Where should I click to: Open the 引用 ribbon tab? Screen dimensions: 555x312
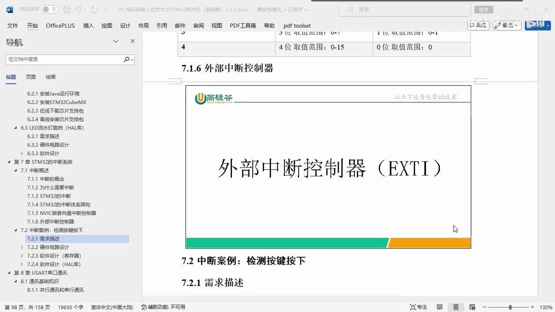tap(162, 26)
